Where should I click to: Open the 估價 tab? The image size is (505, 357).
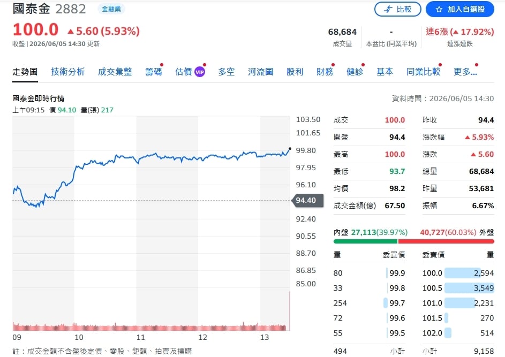coord(184,72)
